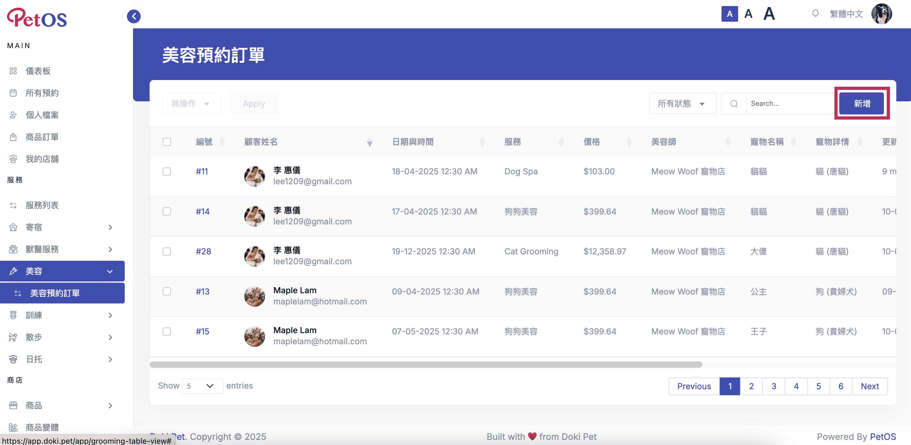Open 商品訂單 in the sidebar

(x=42, y=137)
